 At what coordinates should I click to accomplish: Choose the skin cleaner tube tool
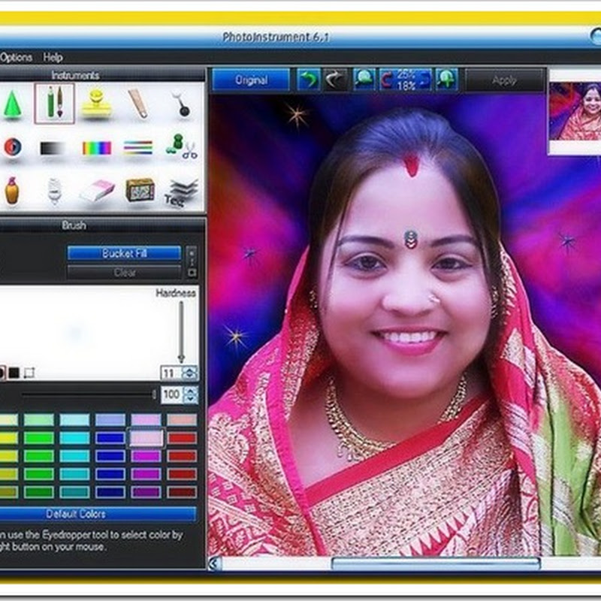click(138, 103)
